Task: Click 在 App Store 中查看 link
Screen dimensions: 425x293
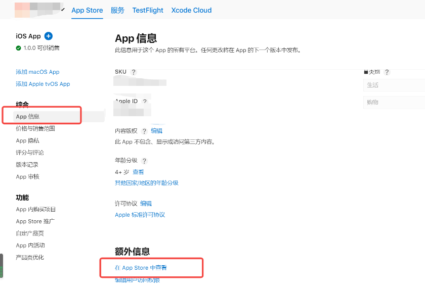Action: pyautogui.click(x=141, y=268)
